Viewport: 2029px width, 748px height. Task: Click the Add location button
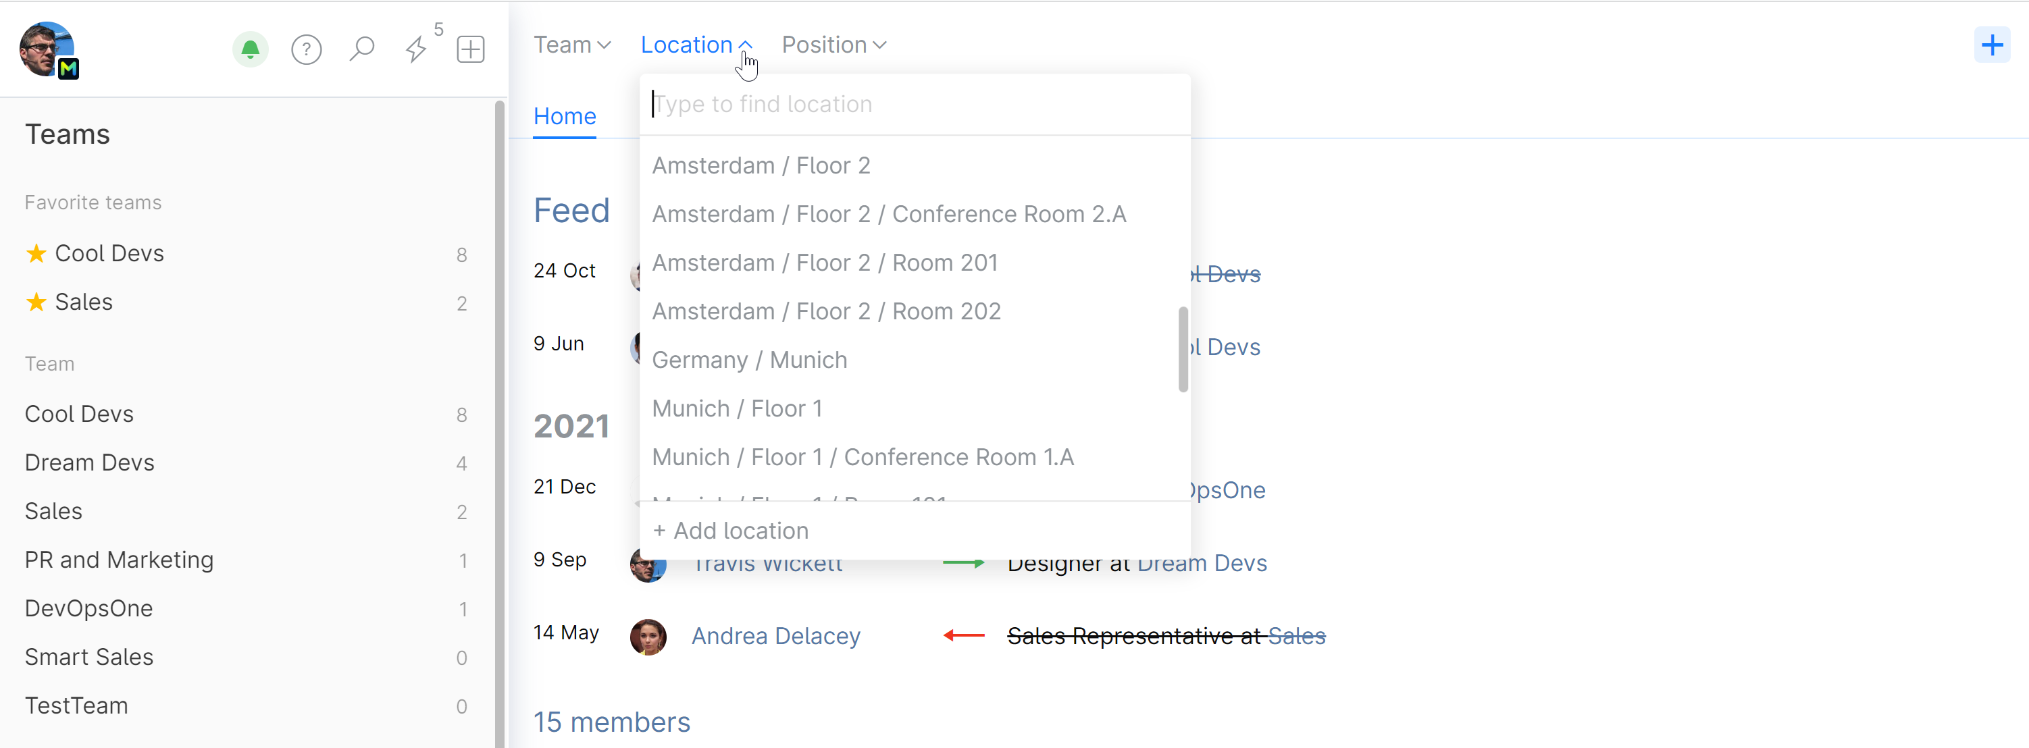click(730, 531)
